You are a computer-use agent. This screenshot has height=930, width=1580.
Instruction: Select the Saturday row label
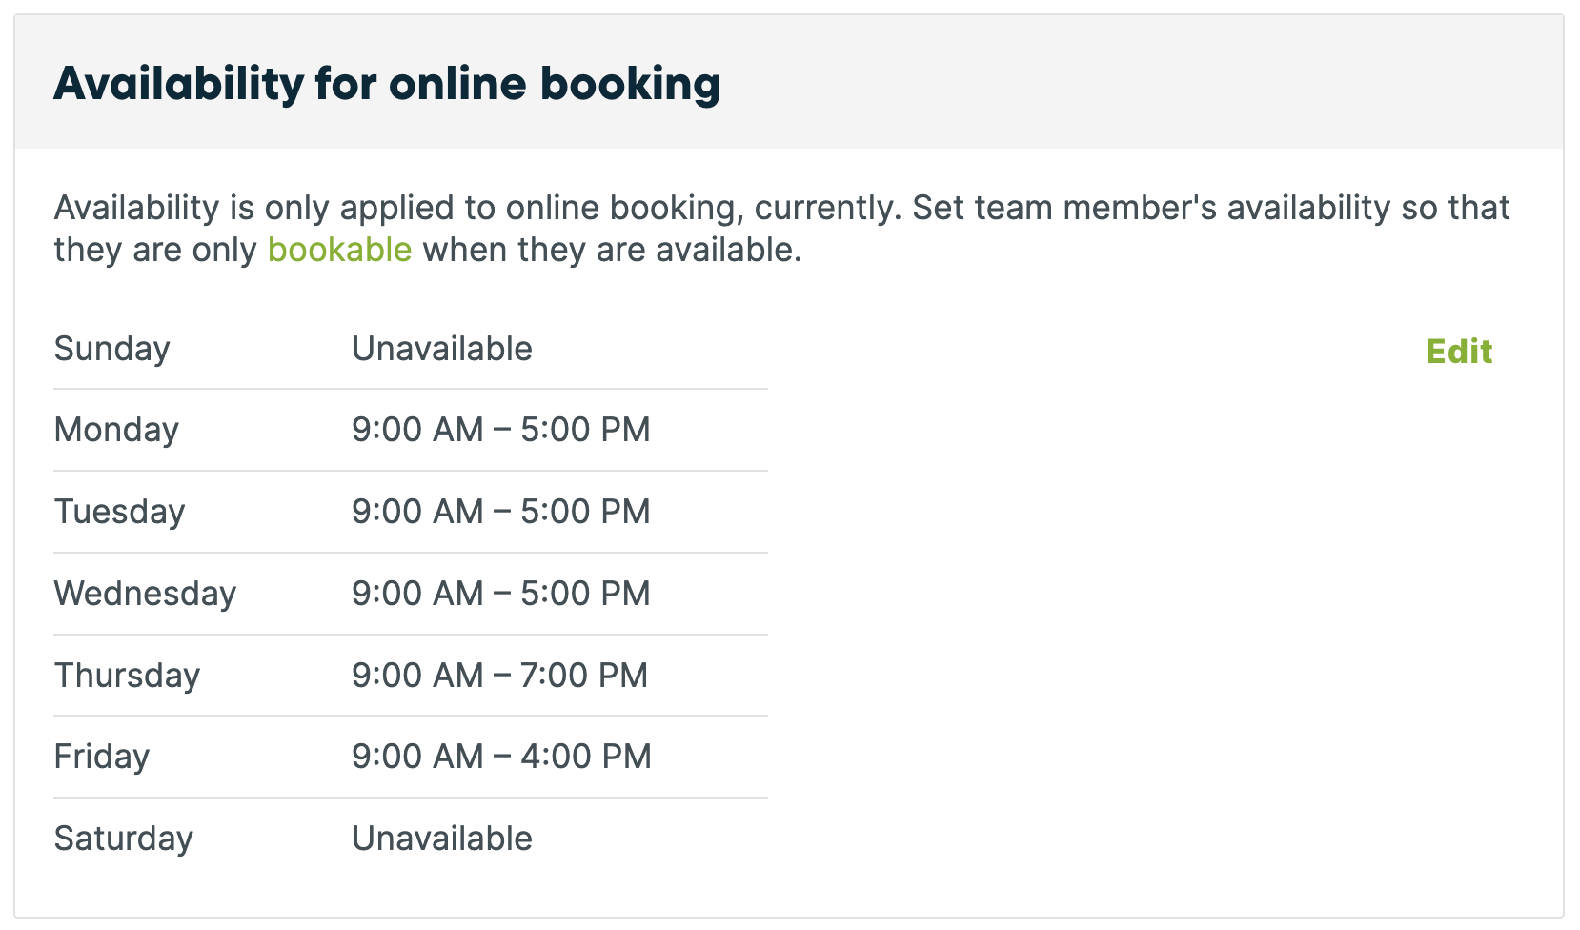click(123, 839)
